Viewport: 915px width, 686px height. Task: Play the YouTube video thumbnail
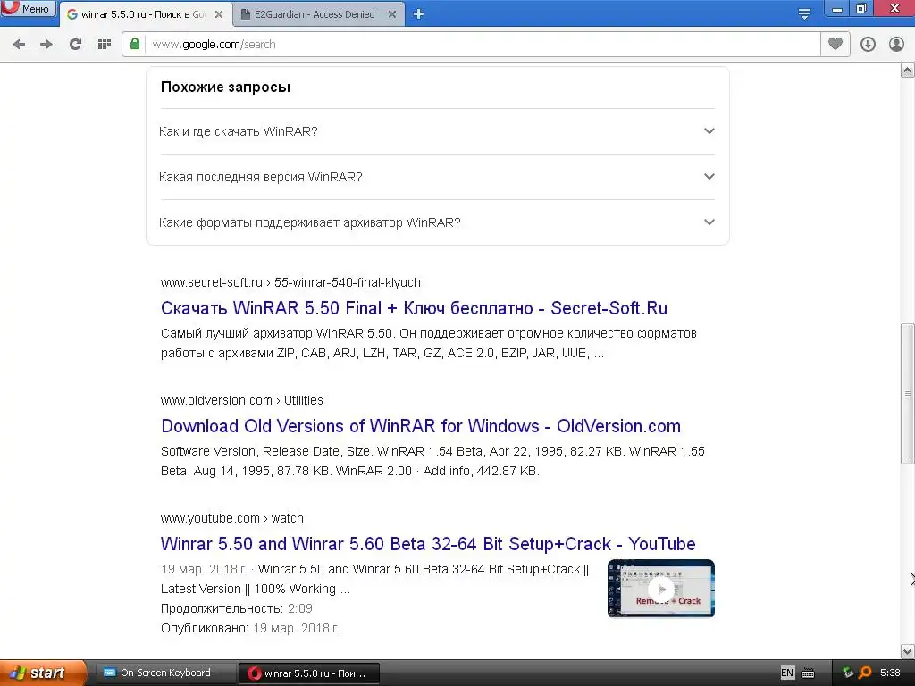[x=660, y=588]
